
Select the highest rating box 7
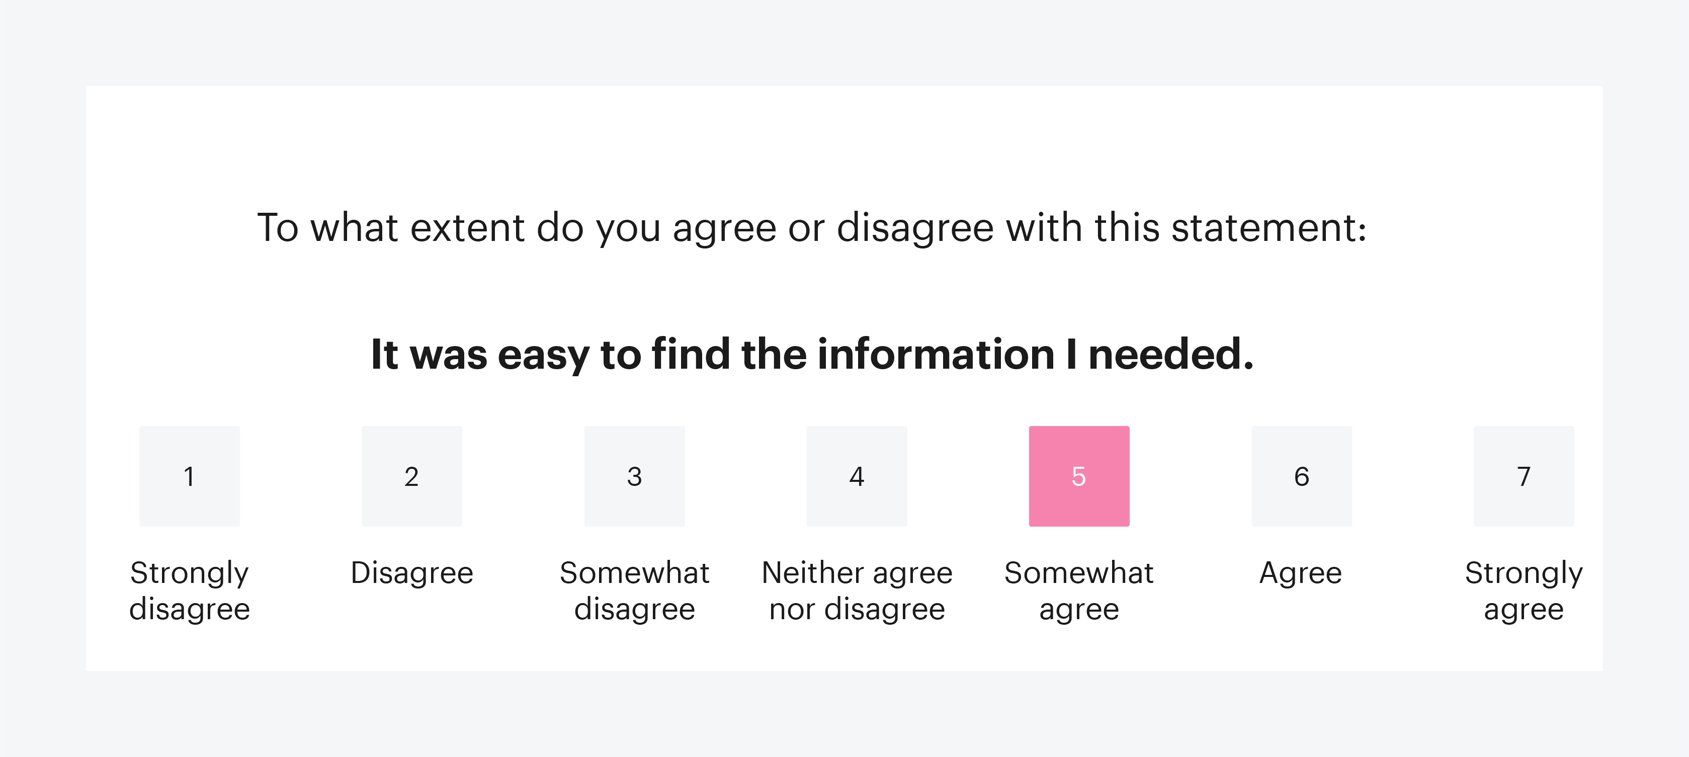1524,476
